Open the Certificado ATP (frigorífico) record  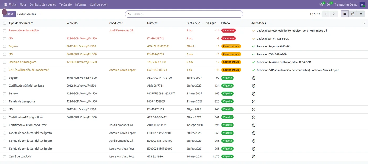coord(25,117)
